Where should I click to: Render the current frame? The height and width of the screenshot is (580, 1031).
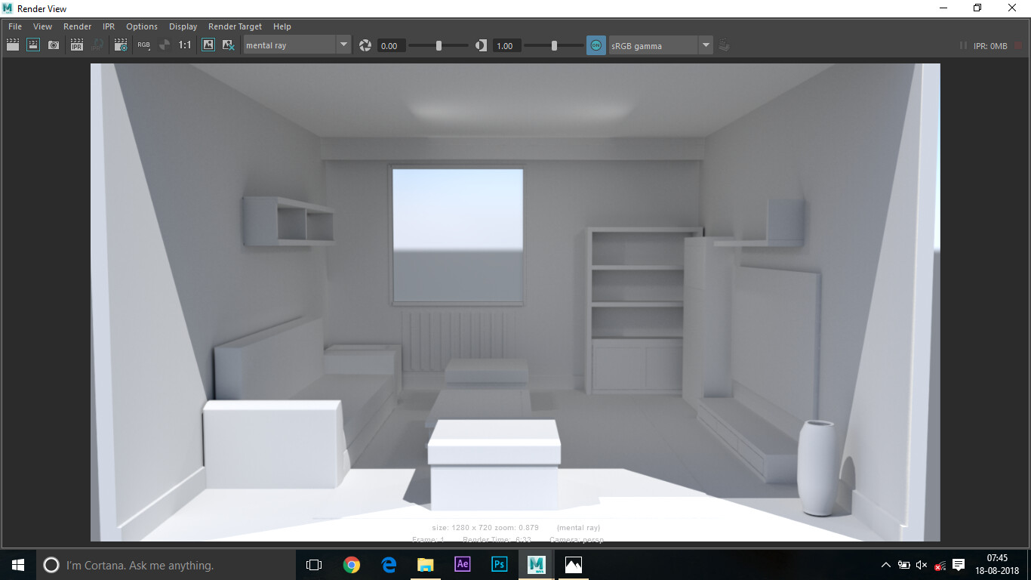[x=12, y=45]
